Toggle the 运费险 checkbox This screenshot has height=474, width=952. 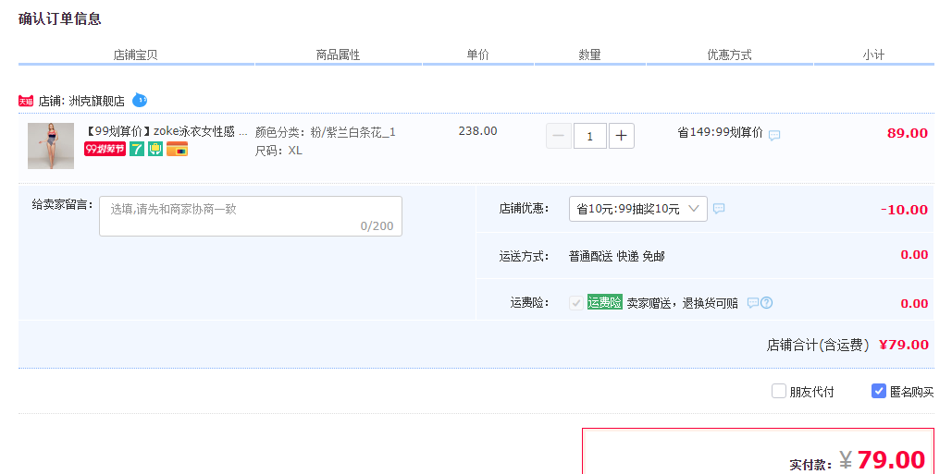point(576,302)
